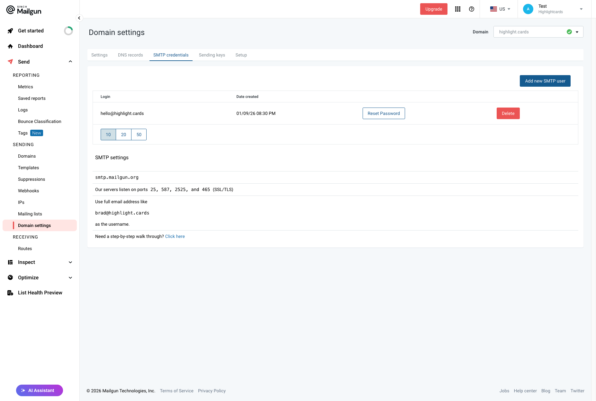596x401 pixels.
Task: Click the Get started rocket icon
Action: click(10, 31)
